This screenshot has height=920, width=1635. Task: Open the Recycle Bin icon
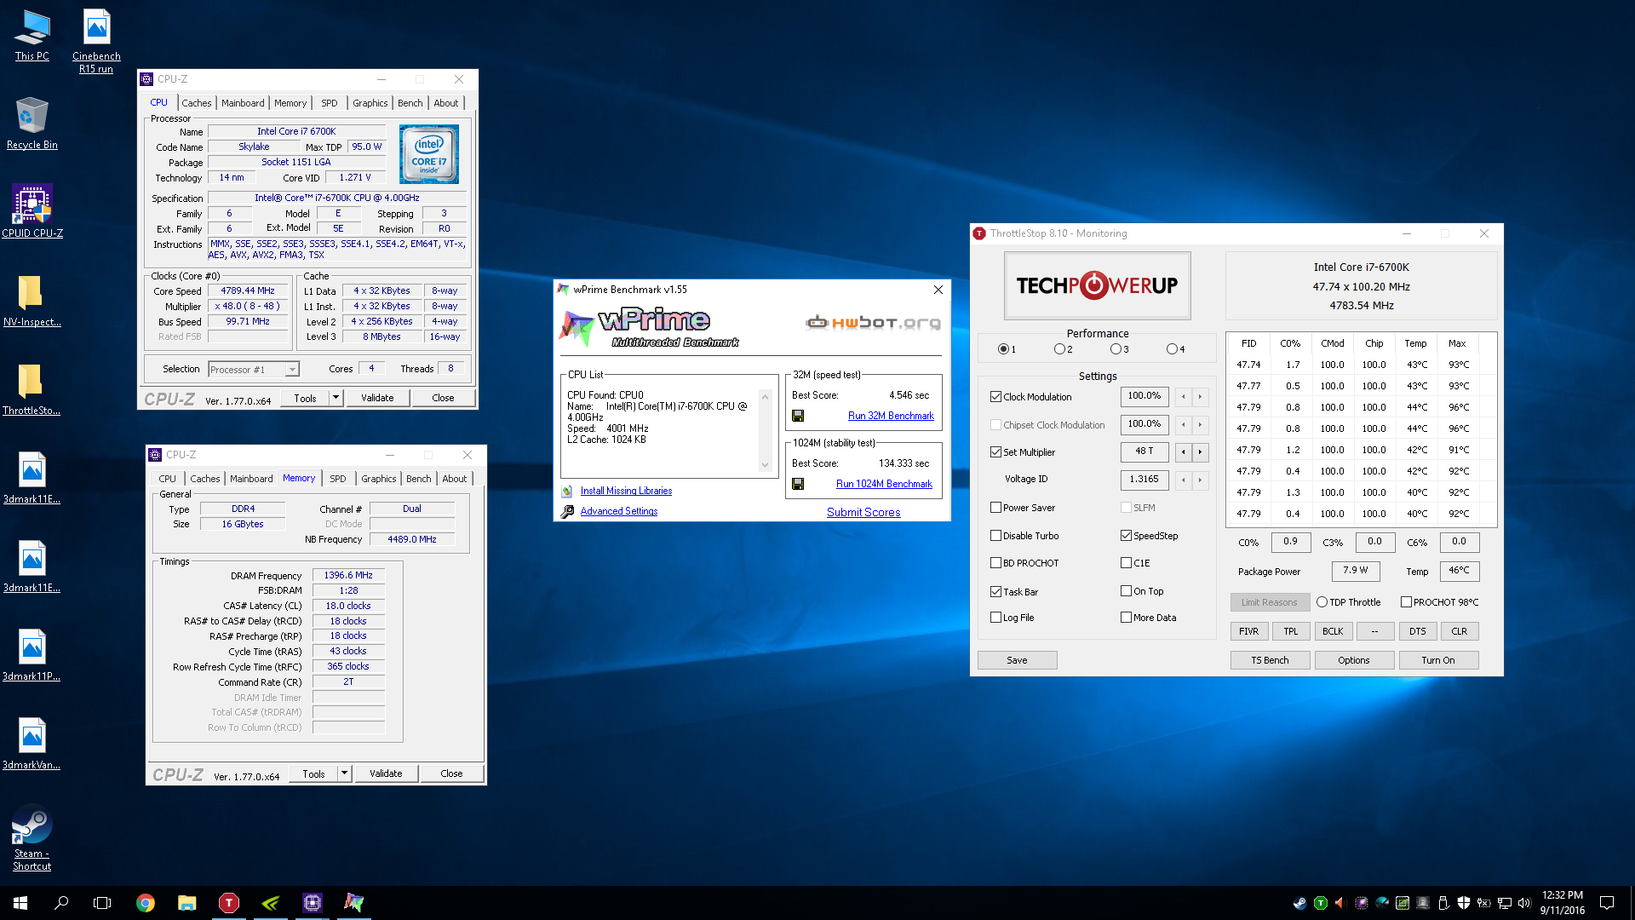coord(32,124)
